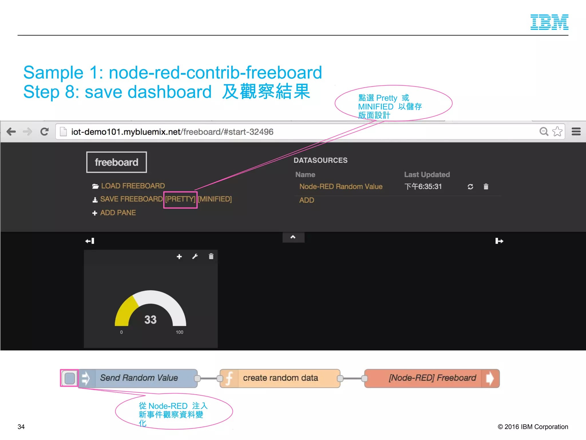This screenshot has width=586, height=440.
Task: Bookmark the page with the star icon
Action: [557, 131]
